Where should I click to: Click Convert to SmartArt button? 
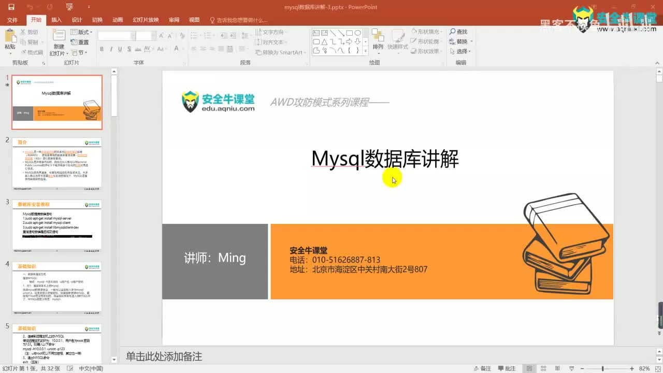[280, 52]
